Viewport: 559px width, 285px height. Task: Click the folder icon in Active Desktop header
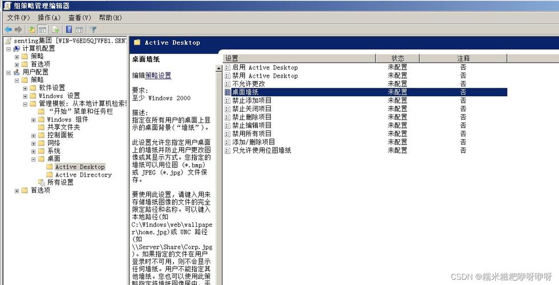click(137, 42)
